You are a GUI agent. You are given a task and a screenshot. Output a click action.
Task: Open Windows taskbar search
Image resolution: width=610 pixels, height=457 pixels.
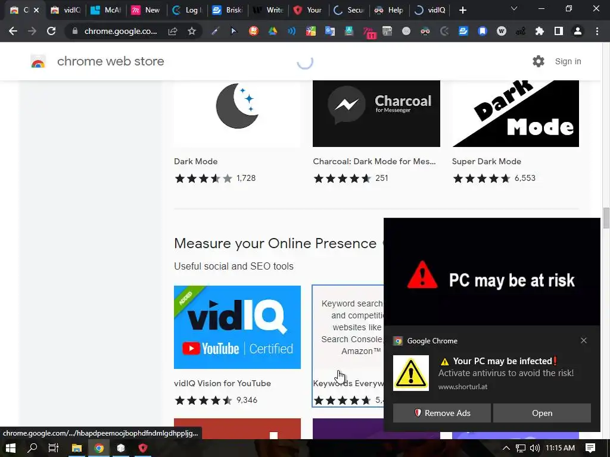tap(32, 448)
